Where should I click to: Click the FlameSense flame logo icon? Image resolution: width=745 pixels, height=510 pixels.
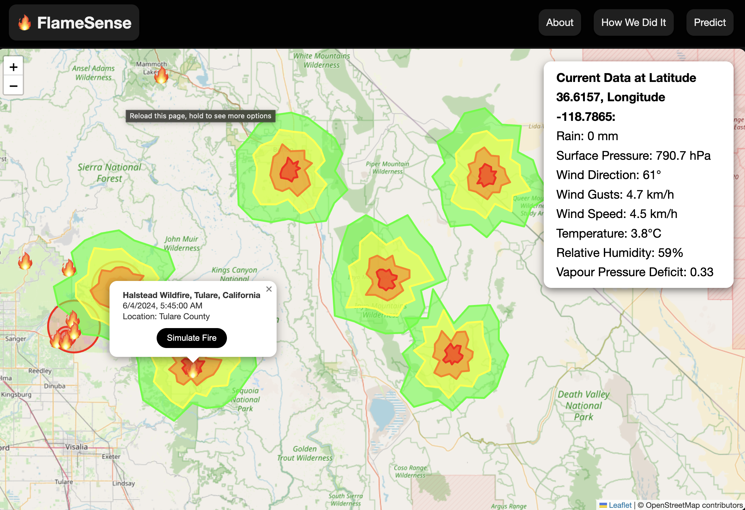coord(24,23)
